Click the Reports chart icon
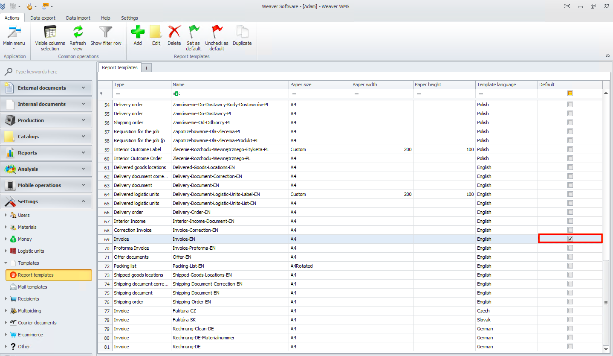The width and height of the screenshot is (613, 356). (9, 153)
